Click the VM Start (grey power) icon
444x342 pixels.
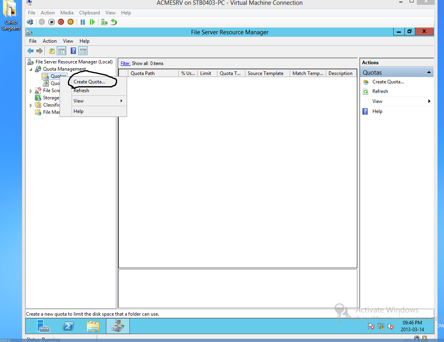[x=42, y=22]
